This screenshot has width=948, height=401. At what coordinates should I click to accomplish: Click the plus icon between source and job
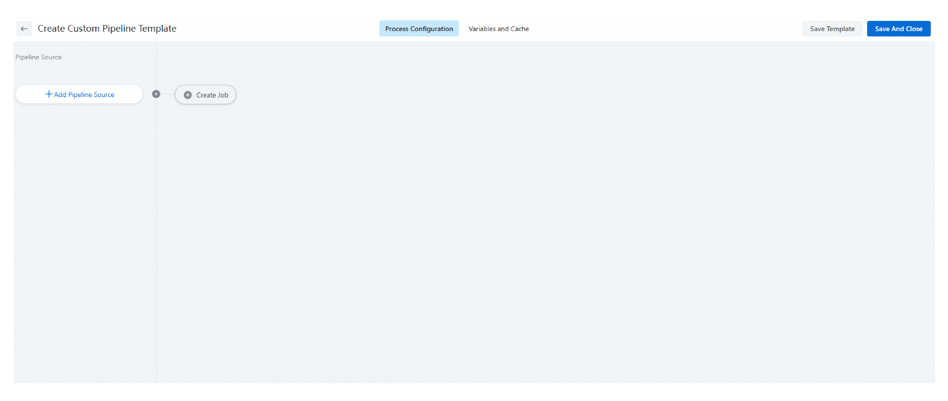tap(156, 94)
